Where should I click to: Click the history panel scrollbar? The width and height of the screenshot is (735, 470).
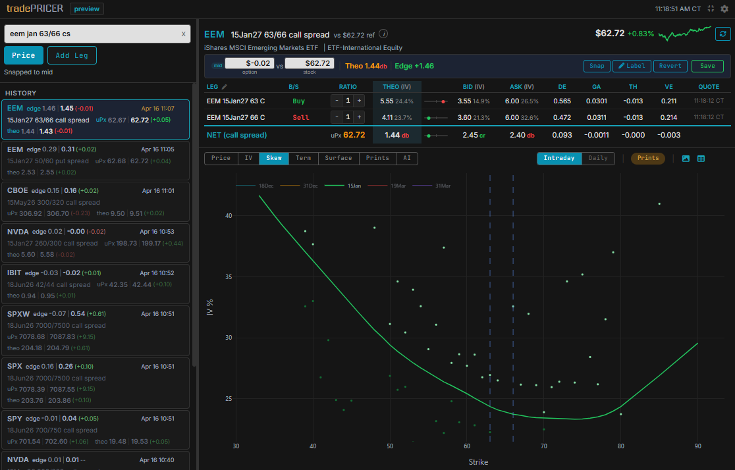(194, 225)
